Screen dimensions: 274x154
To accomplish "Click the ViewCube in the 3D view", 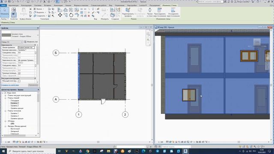I will [257, 42].
